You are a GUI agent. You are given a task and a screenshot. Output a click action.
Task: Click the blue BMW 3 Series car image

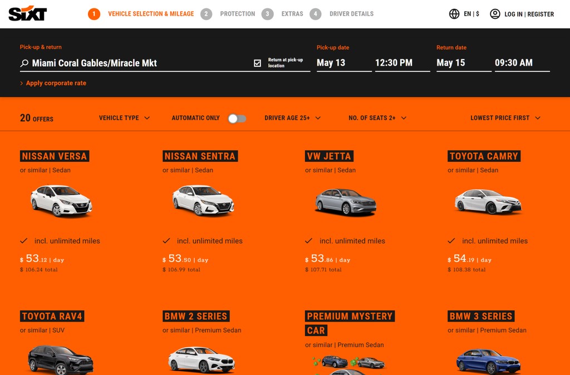pyautogui.click(x=488, y=361)
